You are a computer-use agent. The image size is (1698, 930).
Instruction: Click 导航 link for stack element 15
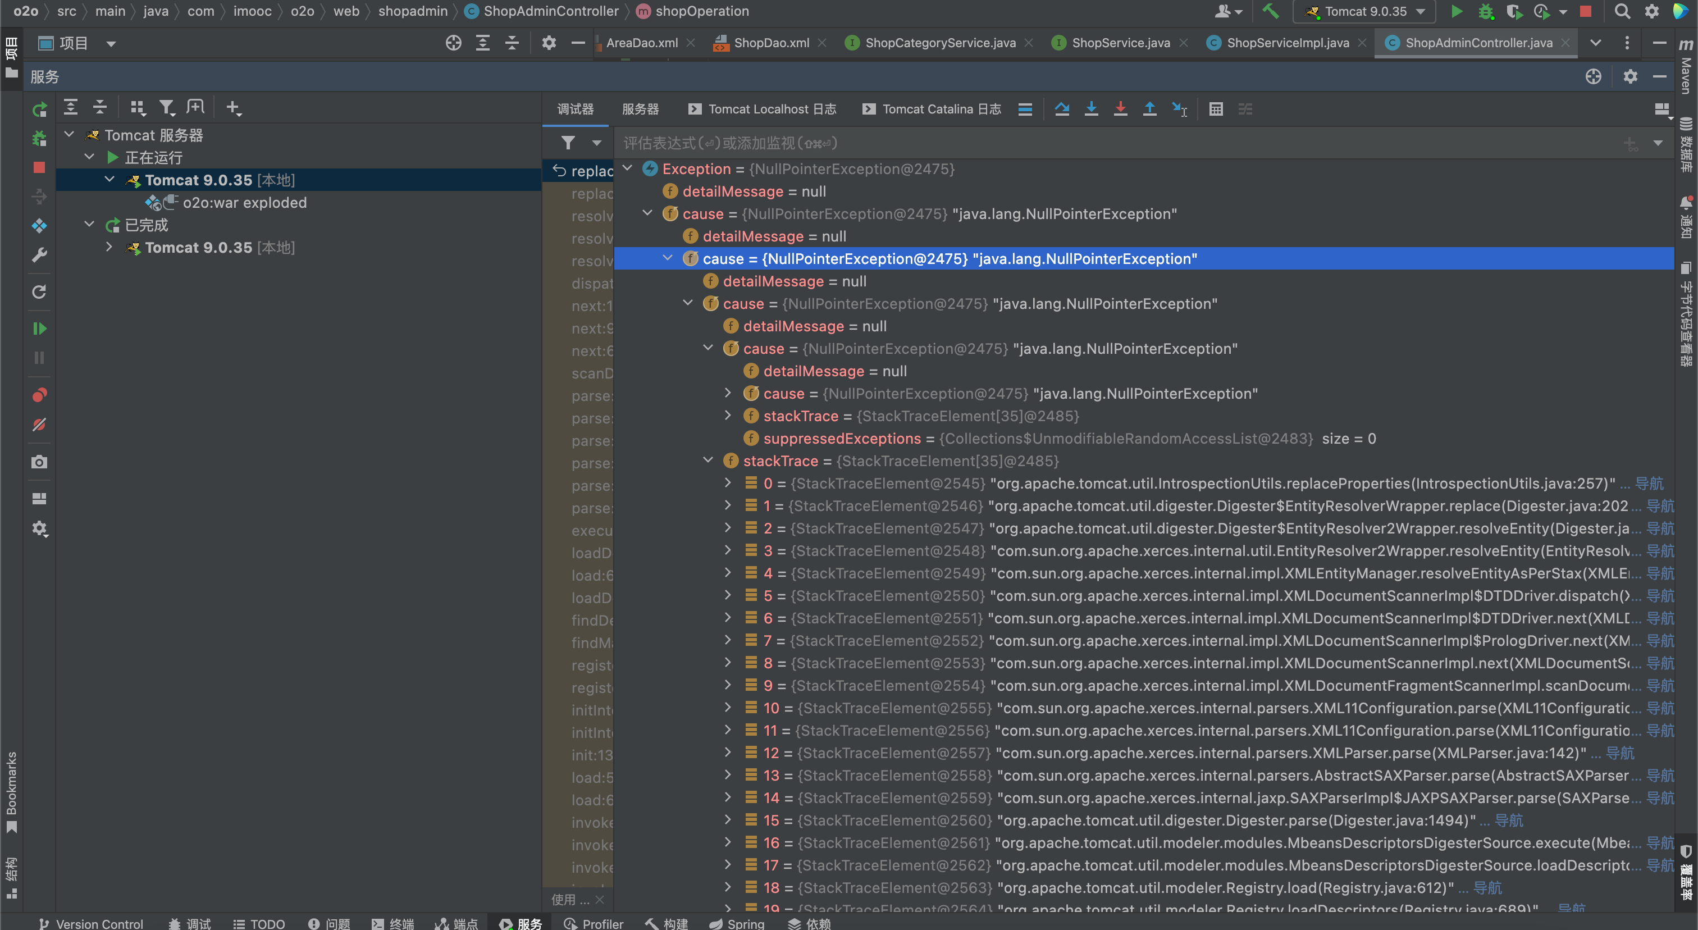point(1509,820)
